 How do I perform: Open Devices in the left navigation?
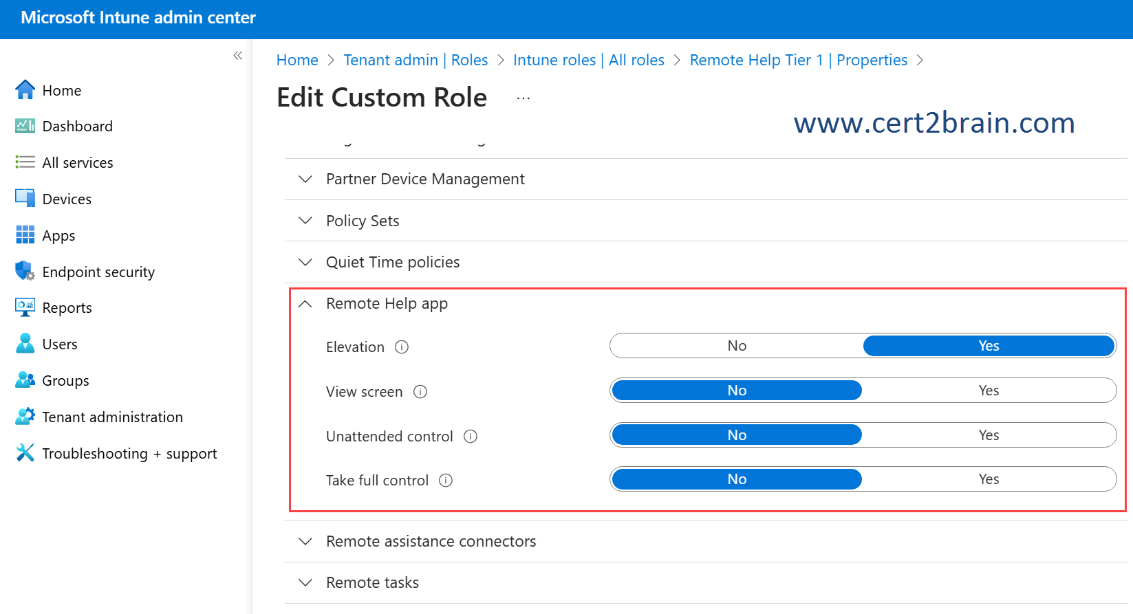(67, 199)
